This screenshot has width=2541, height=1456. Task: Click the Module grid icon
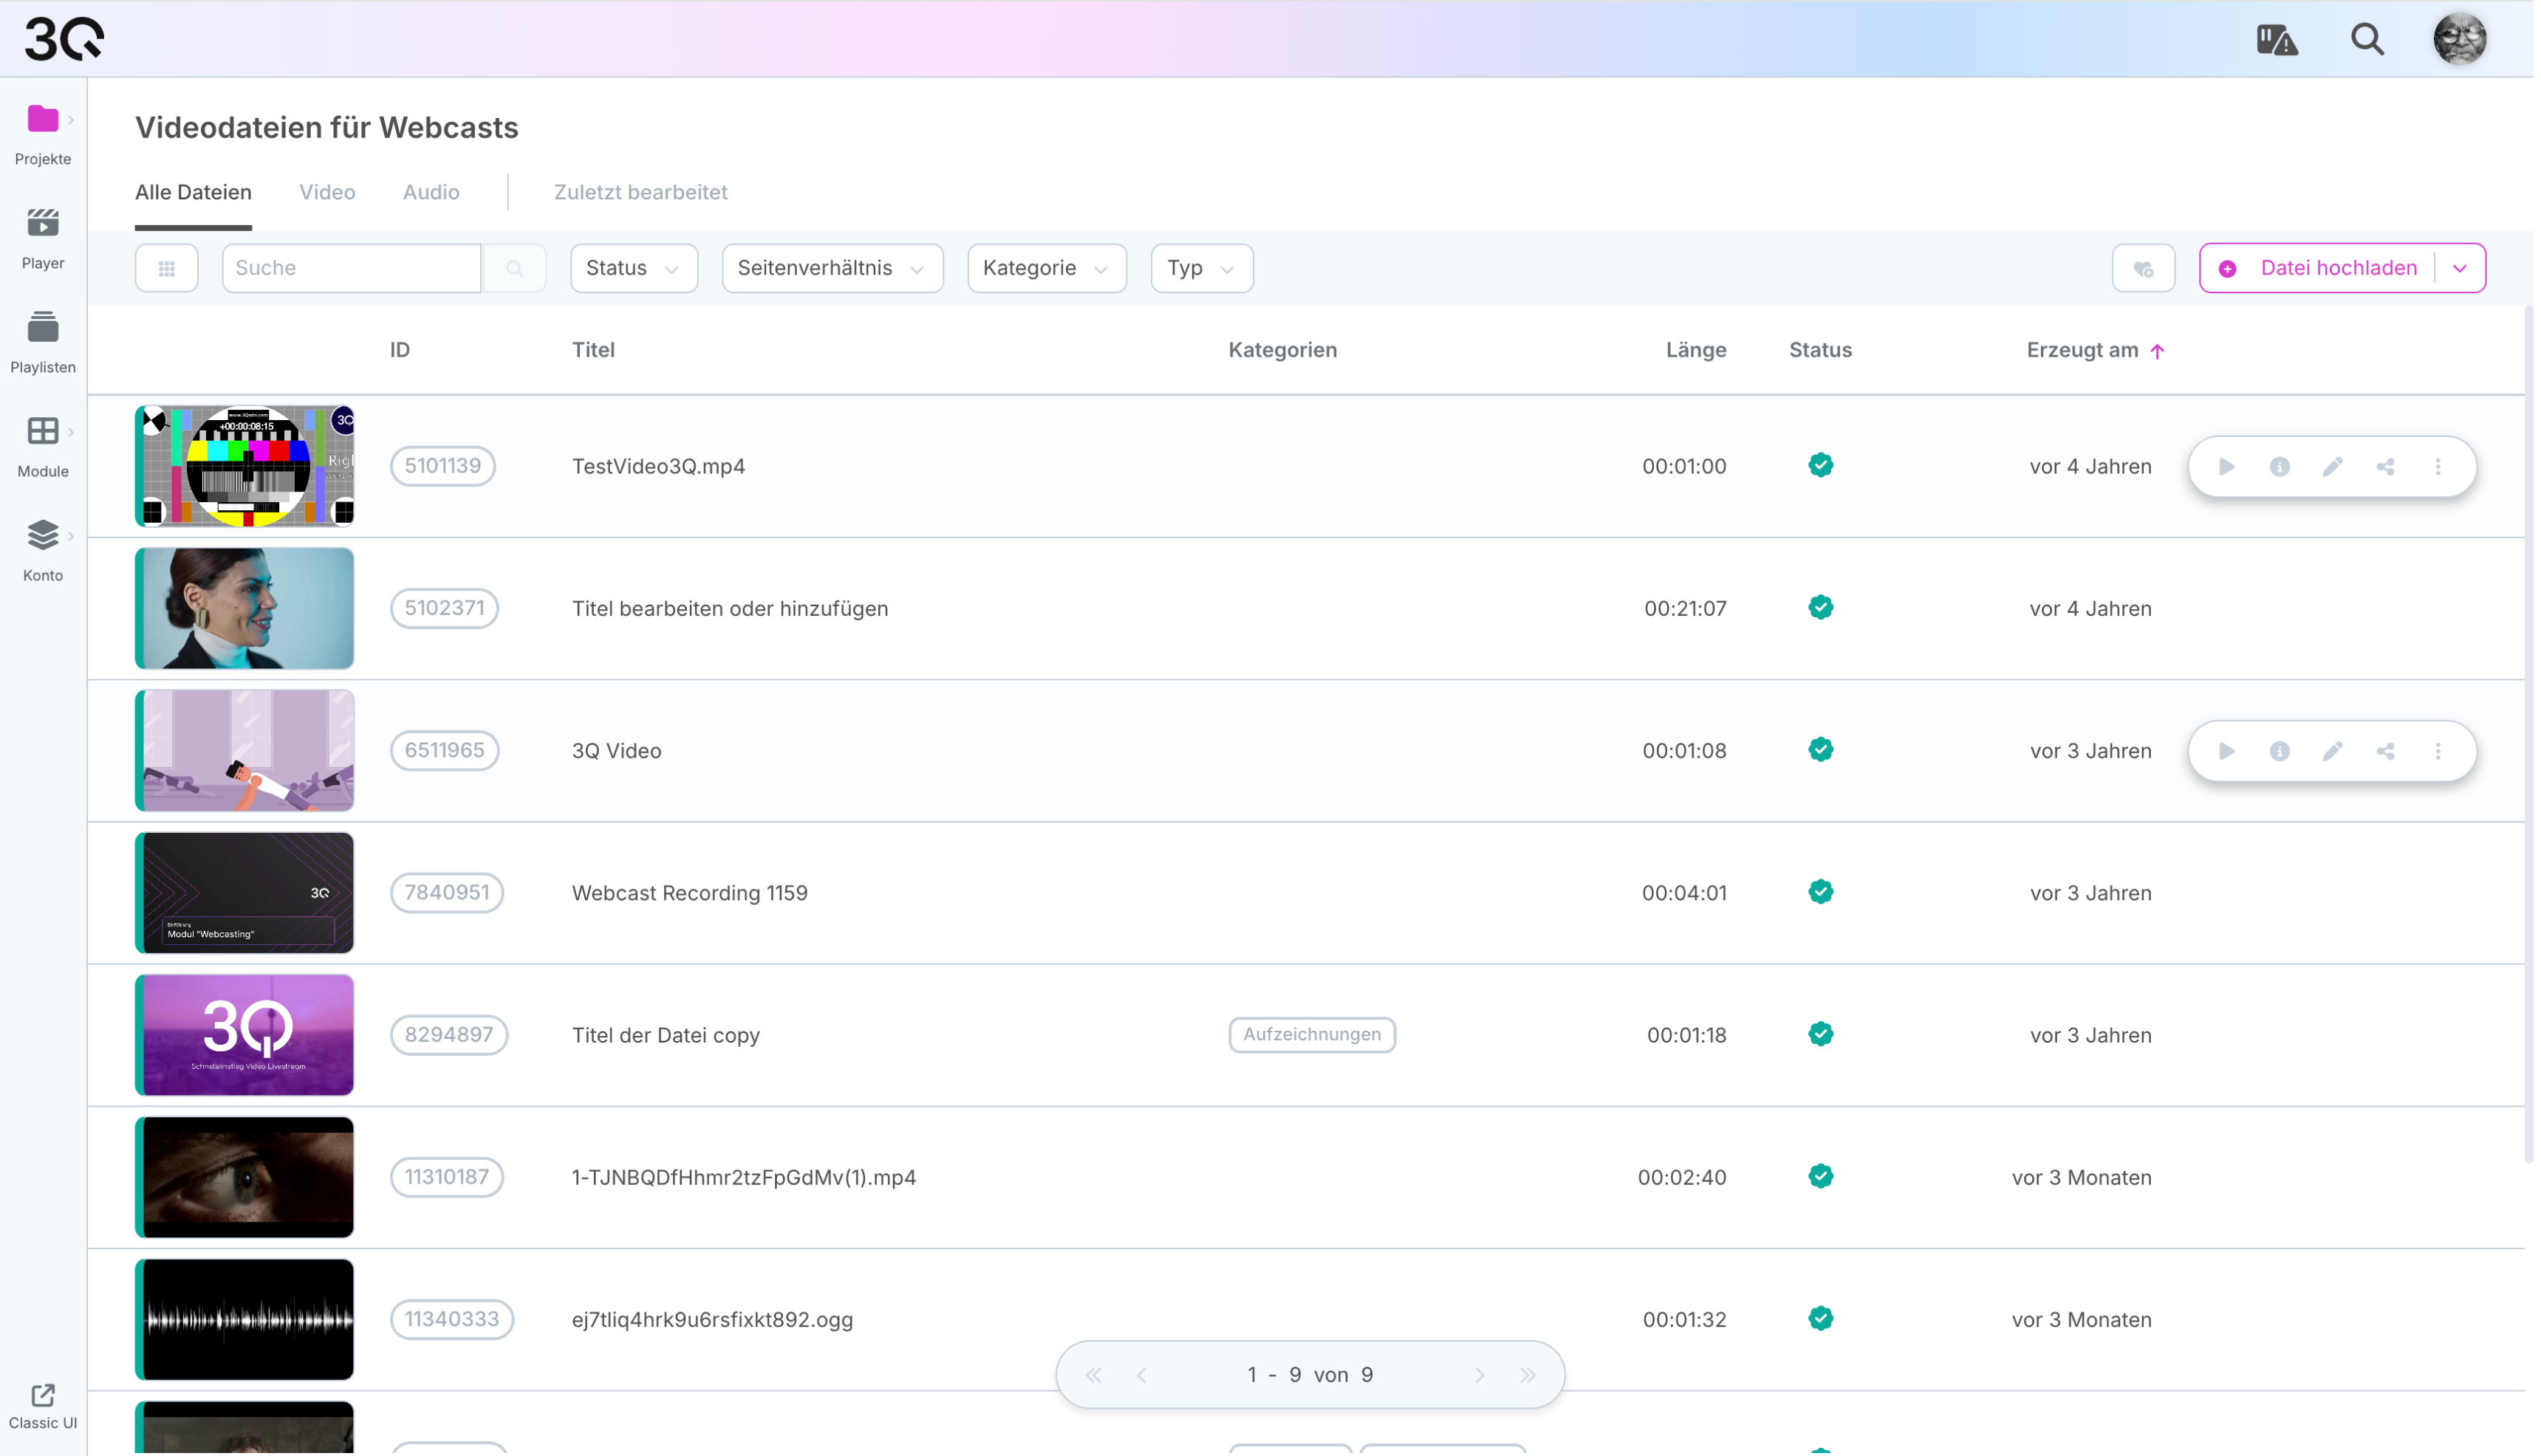pos(42,431)
